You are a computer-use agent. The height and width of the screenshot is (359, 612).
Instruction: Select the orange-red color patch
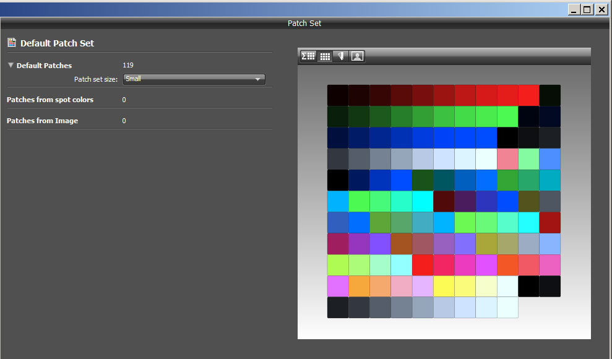pyautogui.click(x=508, y=265)
